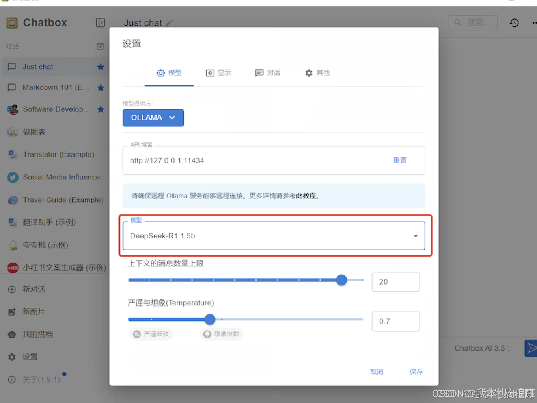537x403 pixels.
Task: Click the API 域名 input field
Action: click(x=274, y=161)
